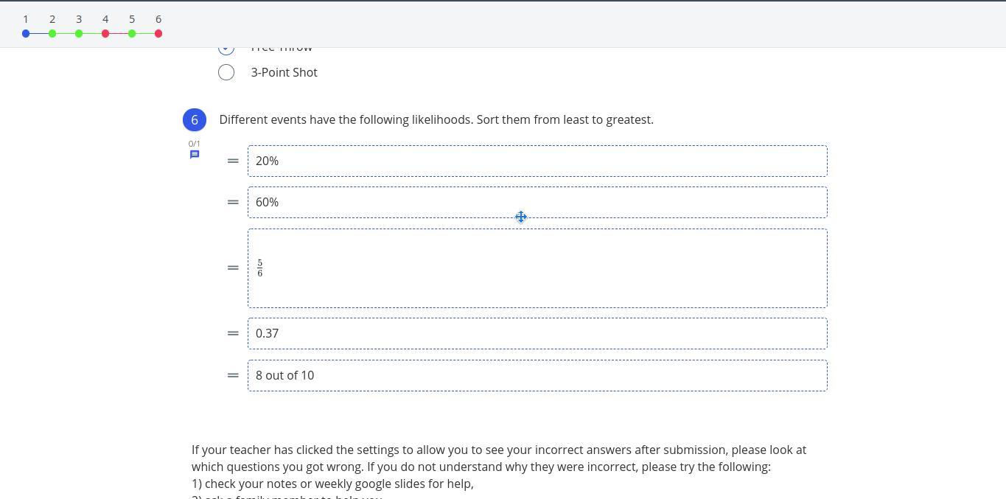Click the 0.37 answer box

(x=537, y=333)
